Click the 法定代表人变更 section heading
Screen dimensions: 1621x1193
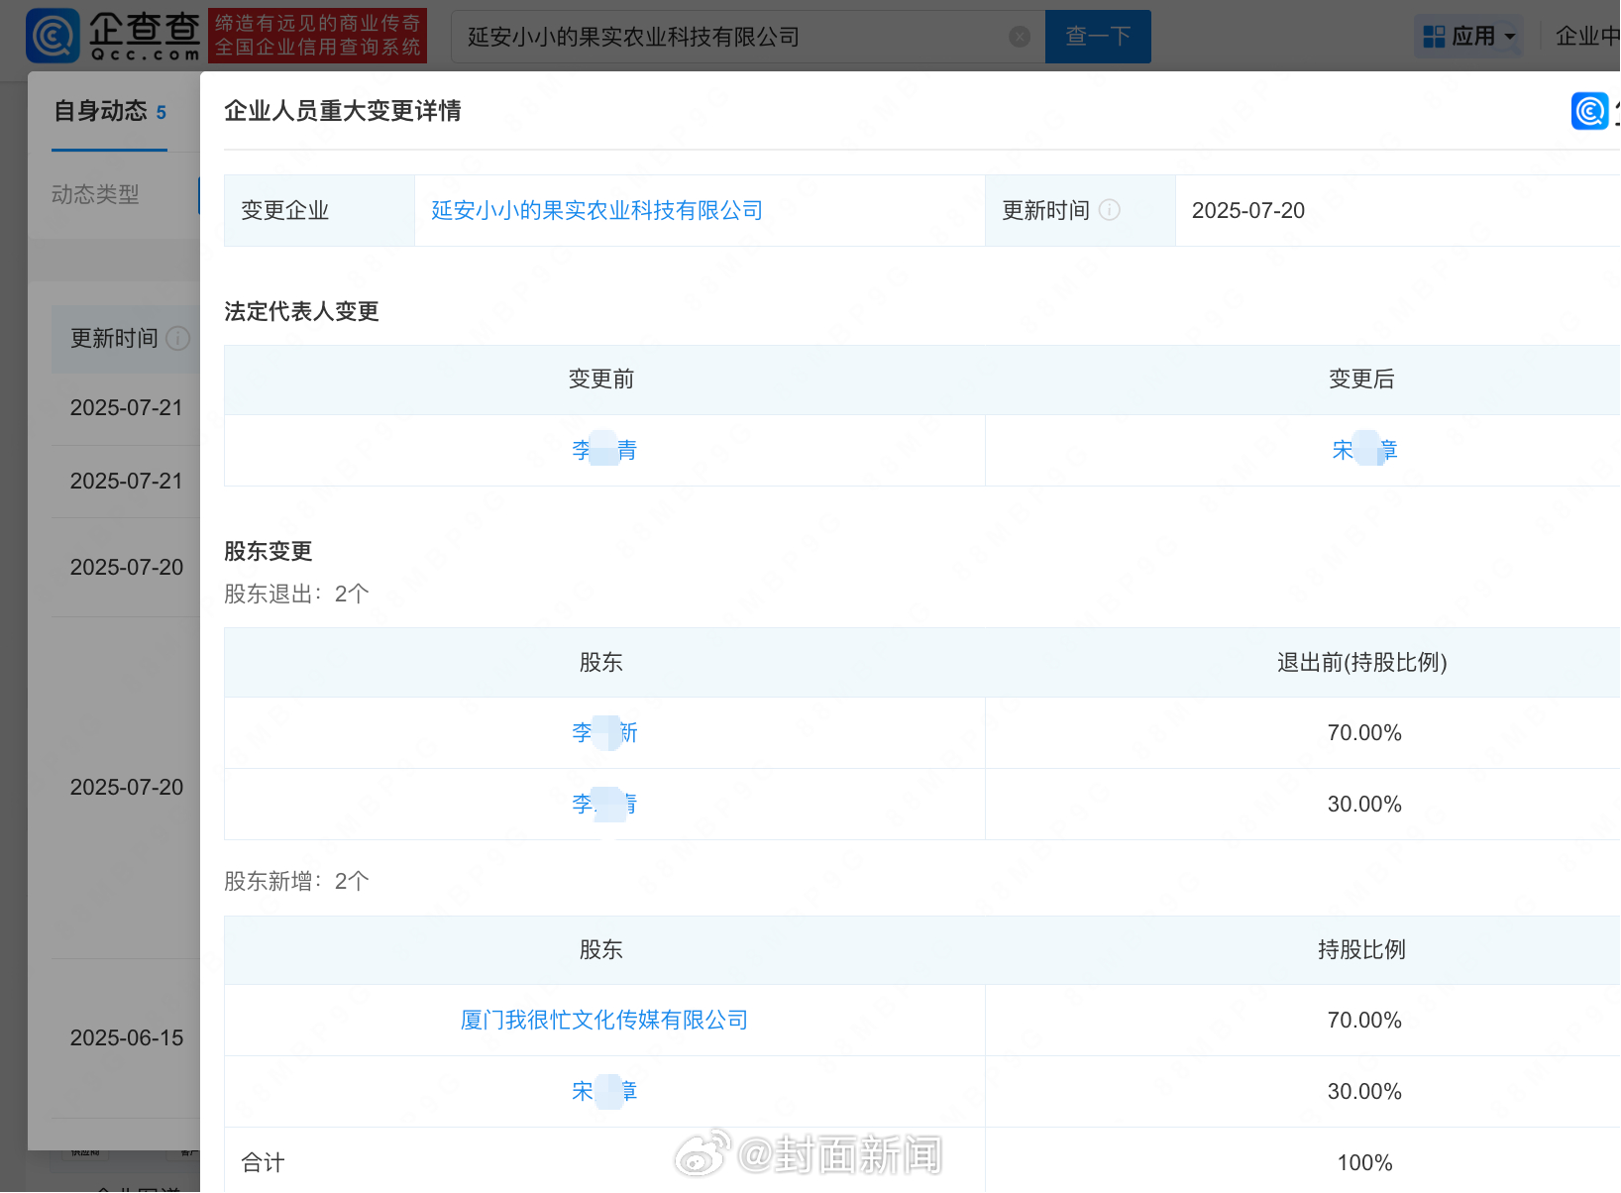[301, 311]
